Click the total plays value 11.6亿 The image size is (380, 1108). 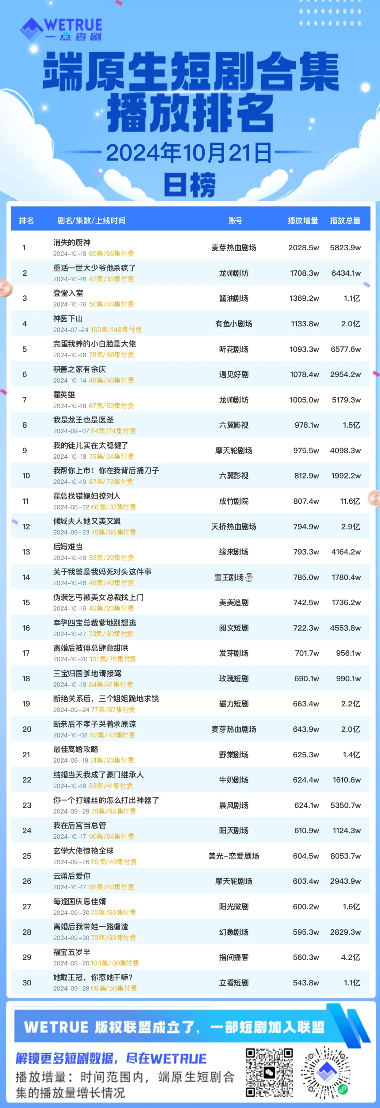coord(350,501)
